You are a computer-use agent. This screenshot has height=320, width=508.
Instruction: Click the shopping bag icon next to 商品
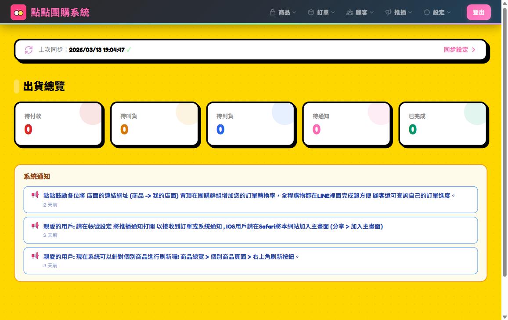point(272,12)
